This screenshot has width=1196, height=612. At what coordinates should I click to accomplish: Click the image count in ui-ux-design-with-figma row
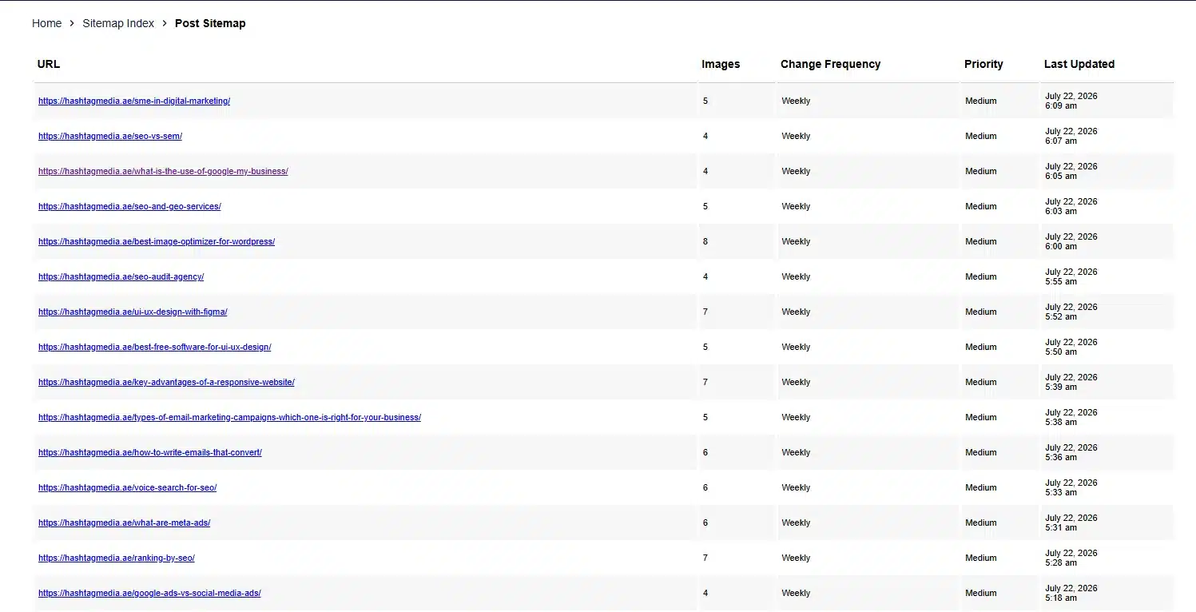tap(705, 312)
